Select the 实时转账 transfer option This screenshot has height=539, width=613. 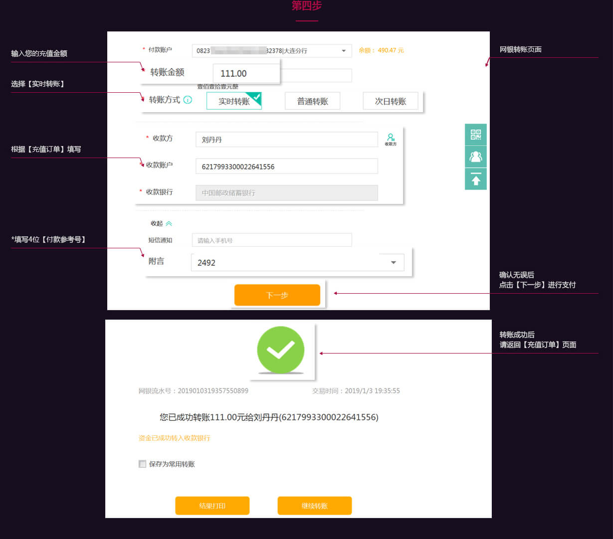pos(234,101)
